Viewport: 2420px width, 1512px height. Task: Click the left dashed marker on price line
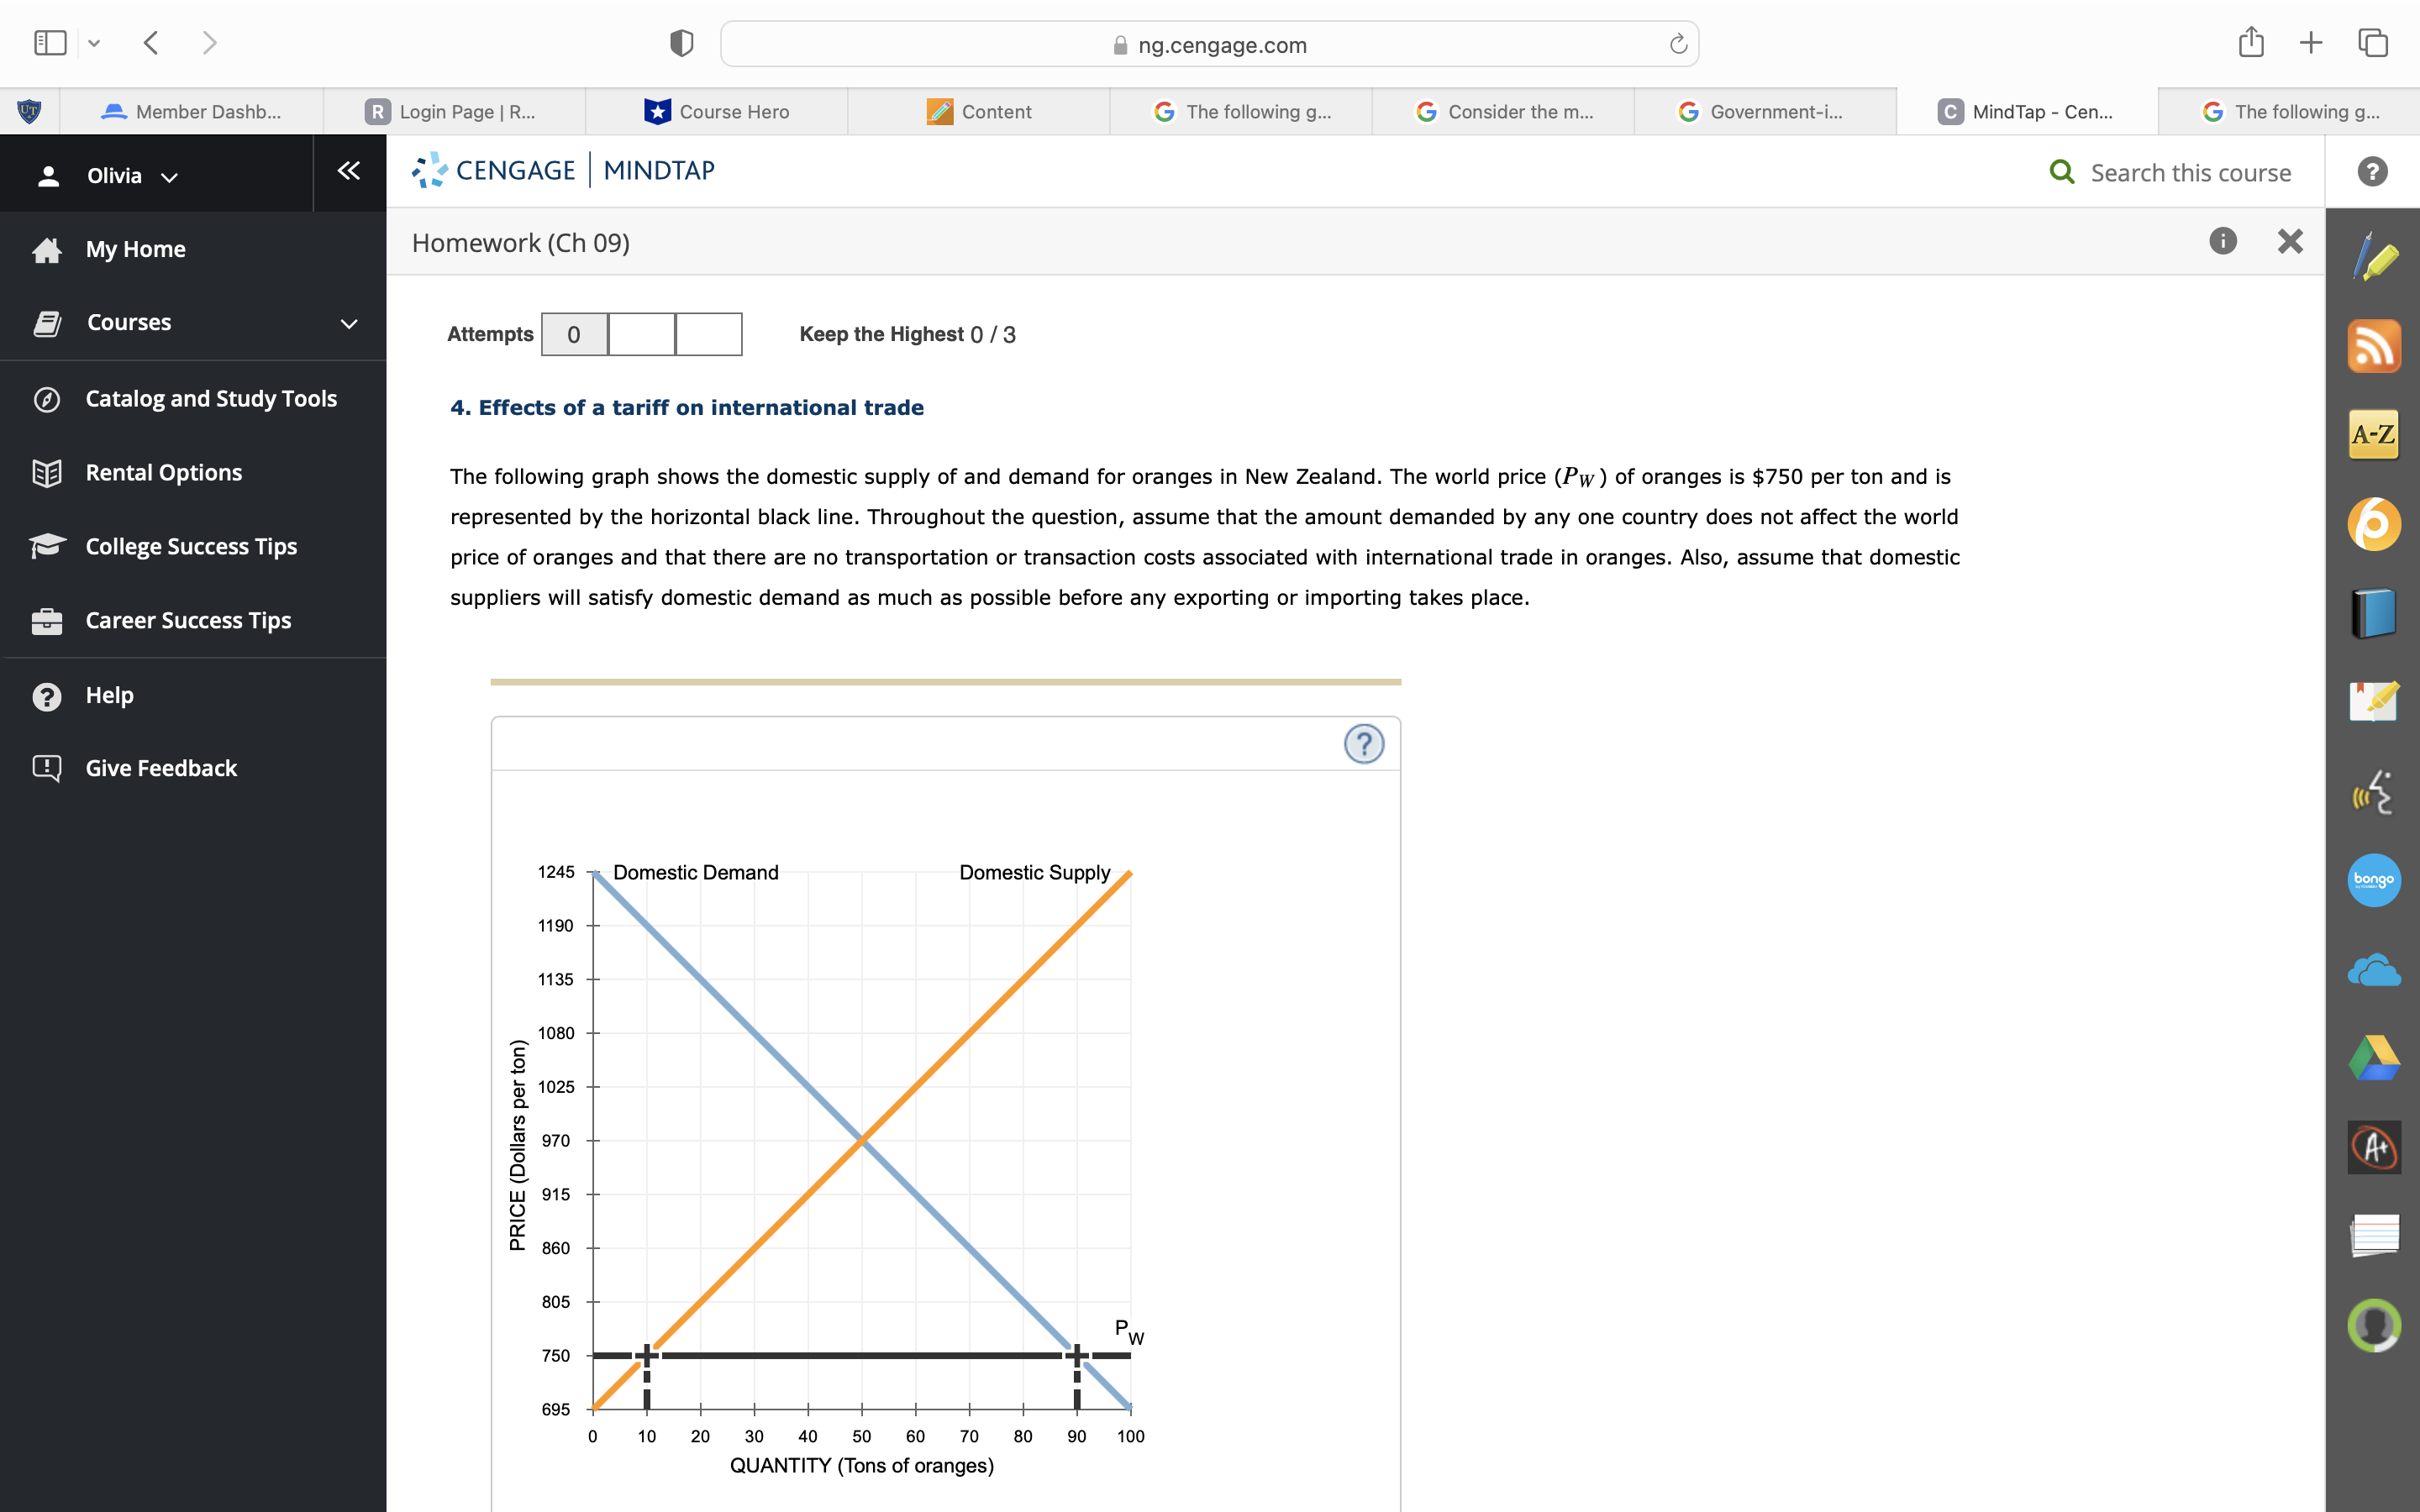coord(647,1355)
